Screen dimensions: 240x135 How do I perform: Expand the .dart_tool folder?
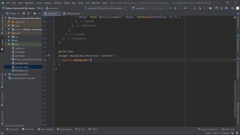pos(9,22)
